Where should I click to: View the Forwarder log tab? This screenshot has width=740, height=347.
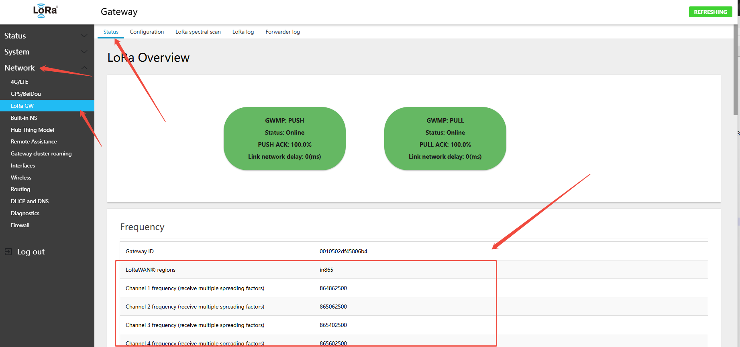coord(283,32)
